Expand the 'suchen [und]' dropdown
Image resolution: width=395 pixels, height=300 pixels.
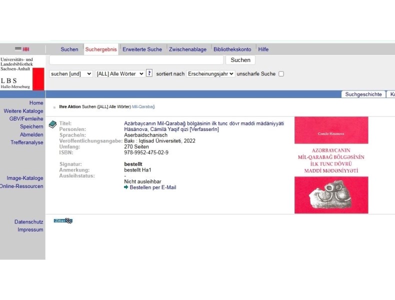[x=71, y=73]
